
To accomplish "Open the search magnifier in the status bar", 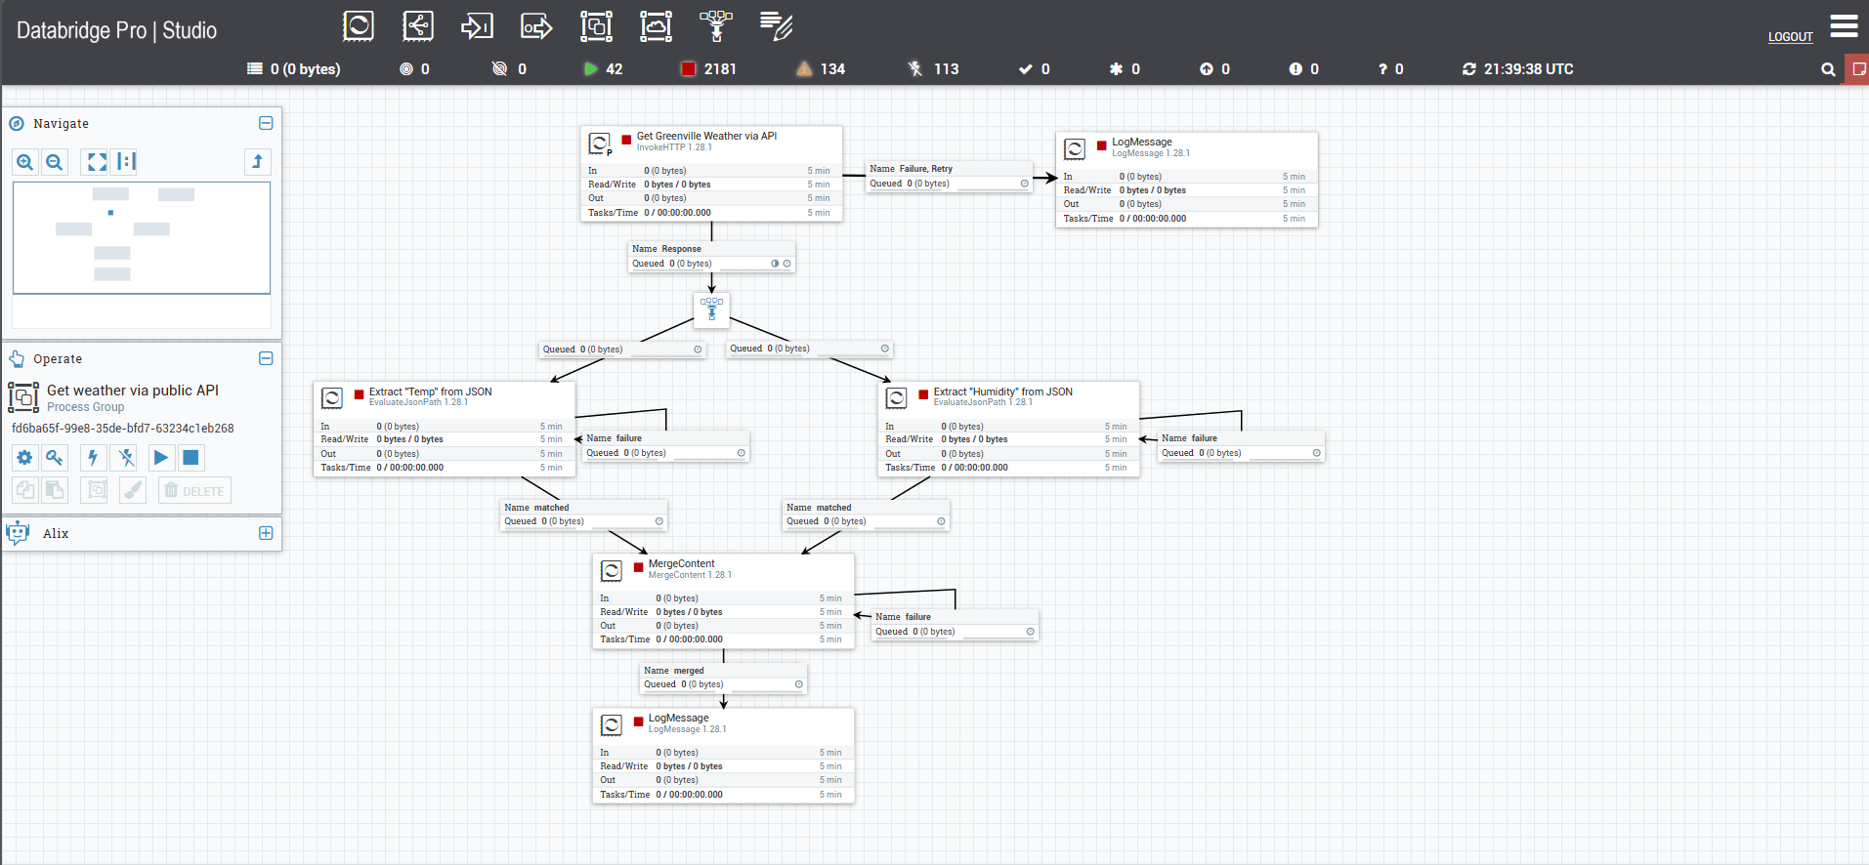I will [1828, 69].
